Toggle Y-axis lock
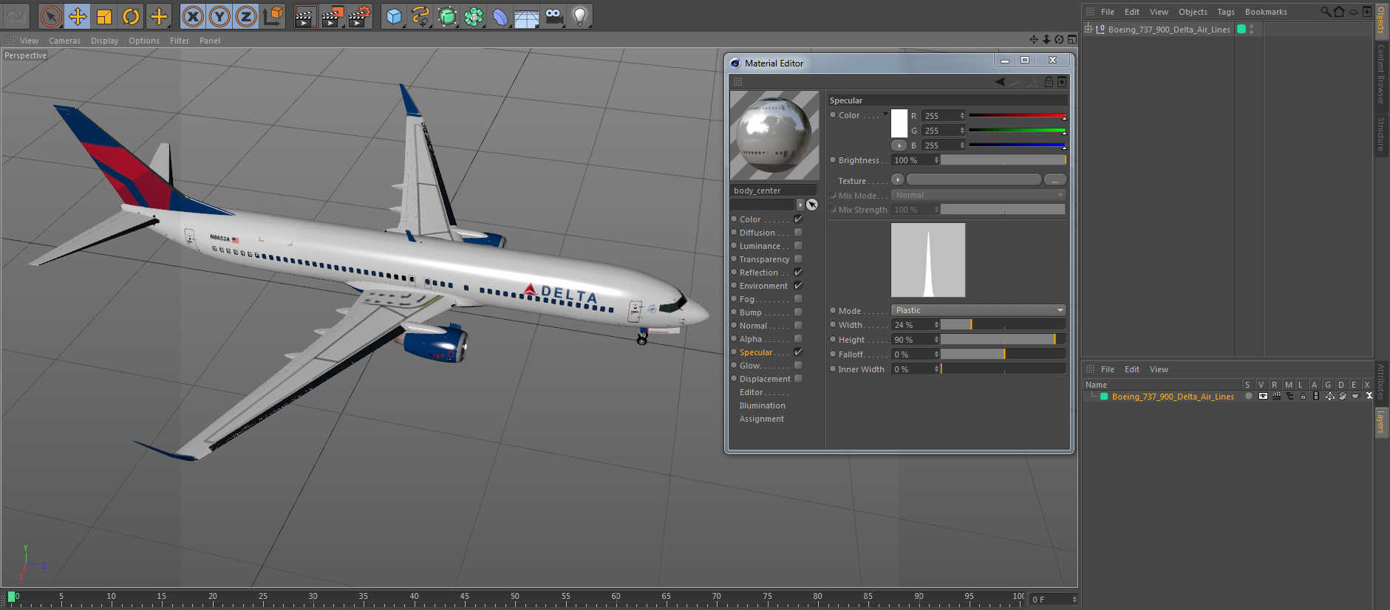The image size is (1390, 610). (x=219, y=16)
